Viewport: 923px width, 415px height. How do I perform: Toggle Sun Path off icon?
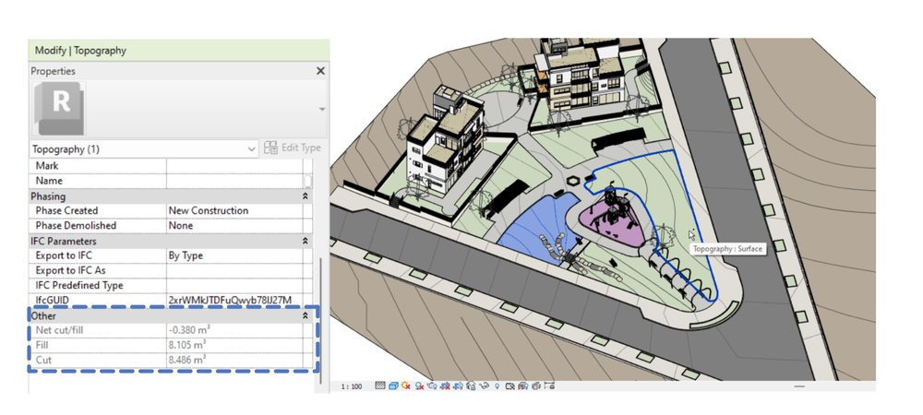pos(406,385)
